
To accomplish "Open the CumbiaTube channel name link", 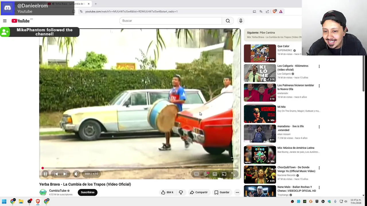I will pos(58,191).
